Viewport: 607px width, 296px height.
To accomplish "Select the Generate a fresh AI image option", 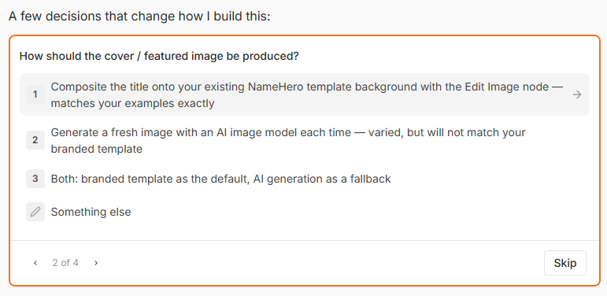I will (x=304, y=140).
